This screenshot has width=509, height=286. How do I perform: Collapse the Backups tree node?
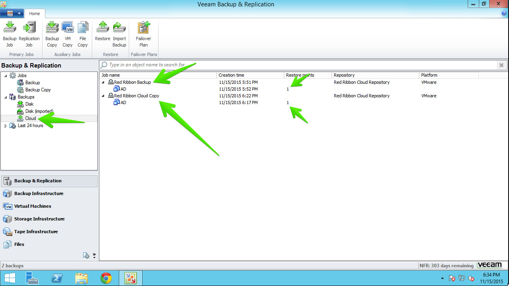(x=6, y=97)
